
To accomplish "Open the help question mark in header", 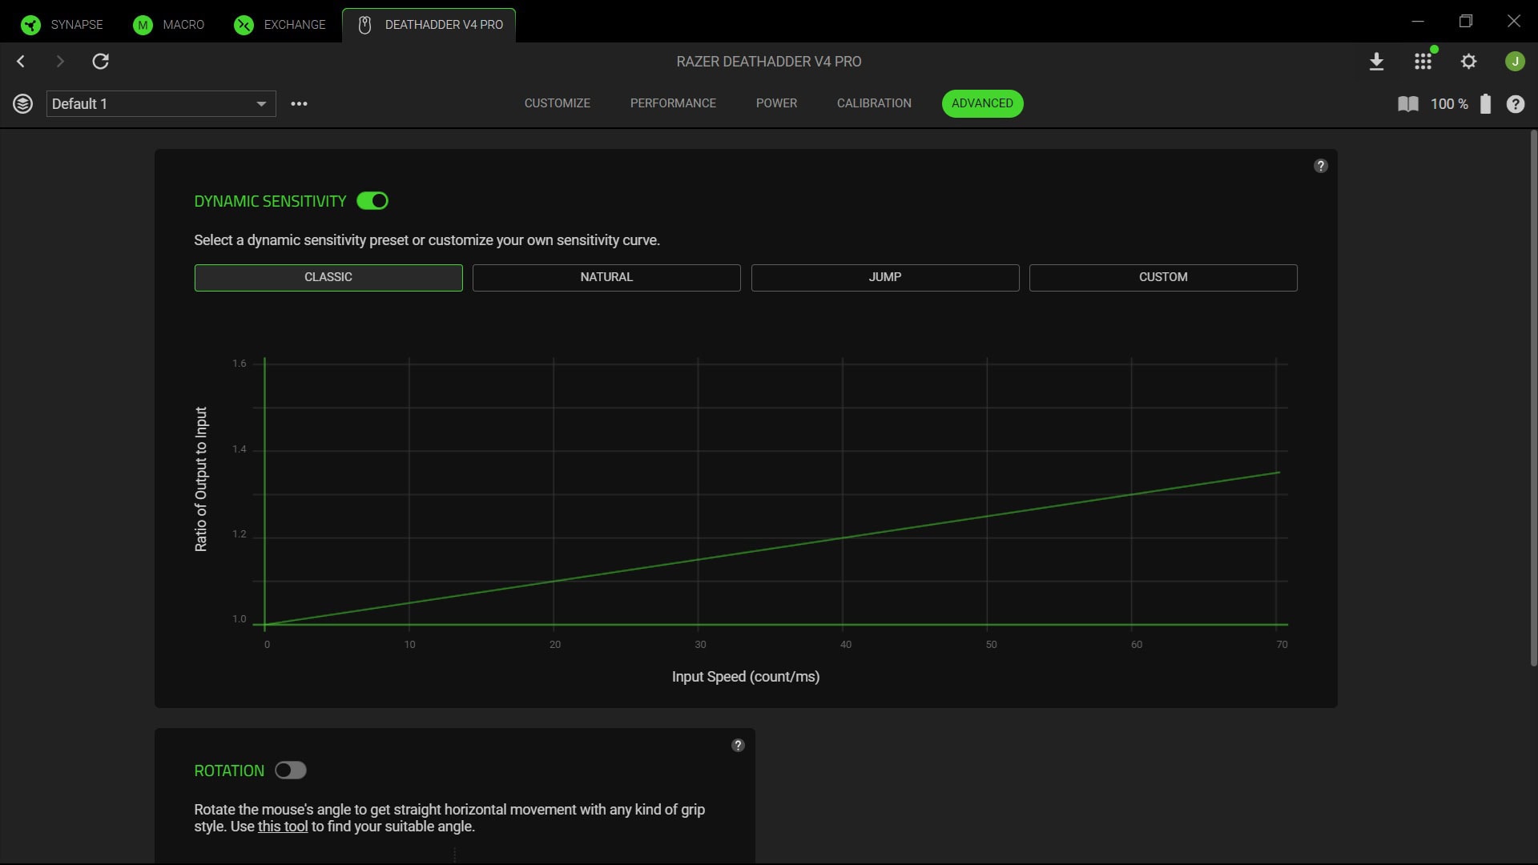I will (x=1515, y=104).
